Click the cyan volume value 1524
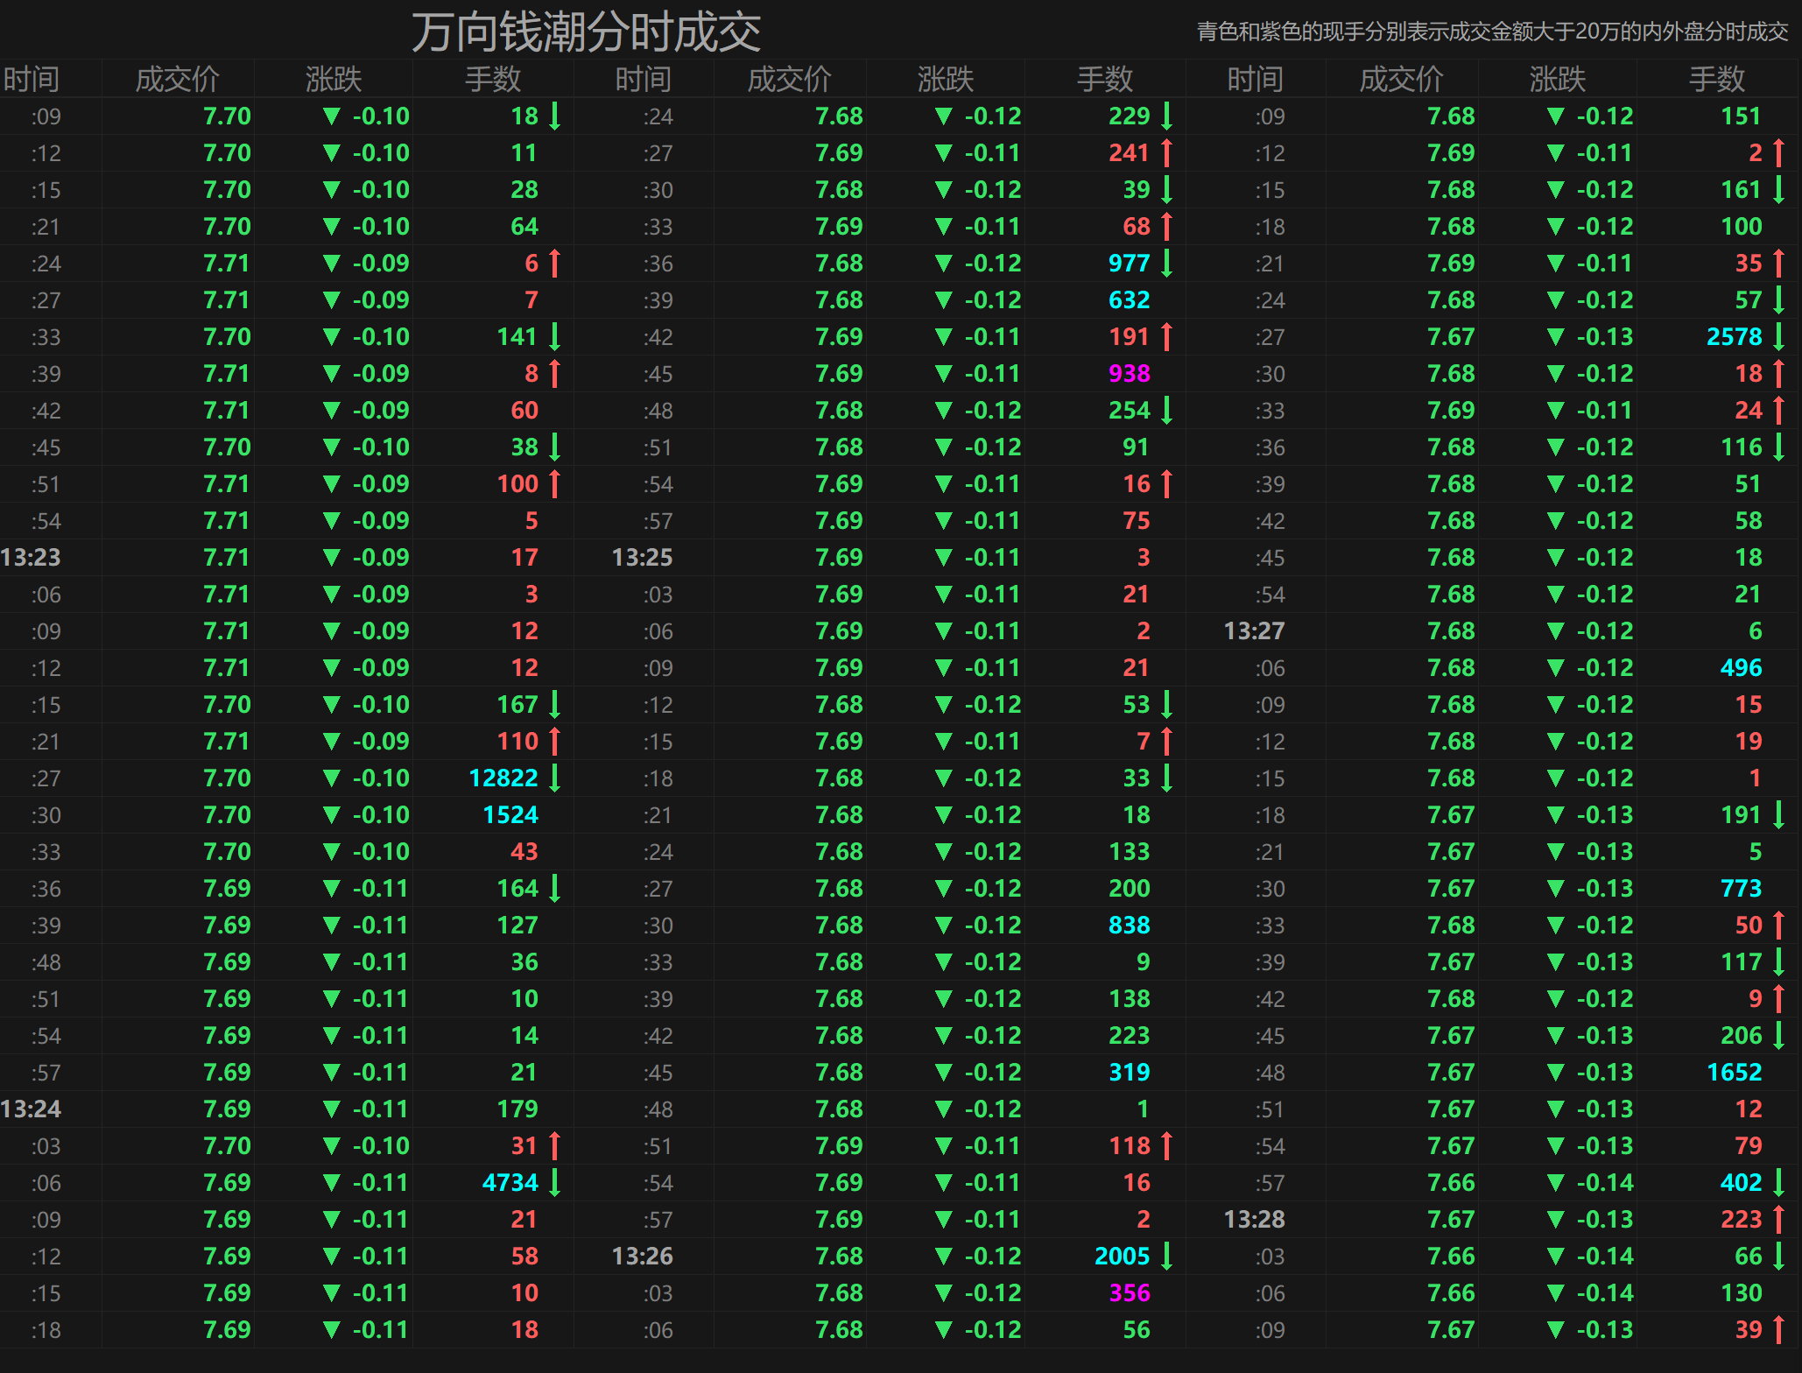1802x1373 pixels. coord(510,814)
